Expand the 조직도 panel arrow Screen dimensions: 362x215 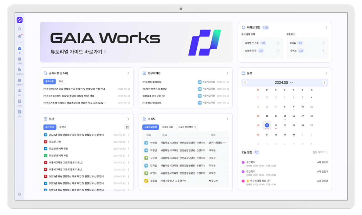(227, 119)
